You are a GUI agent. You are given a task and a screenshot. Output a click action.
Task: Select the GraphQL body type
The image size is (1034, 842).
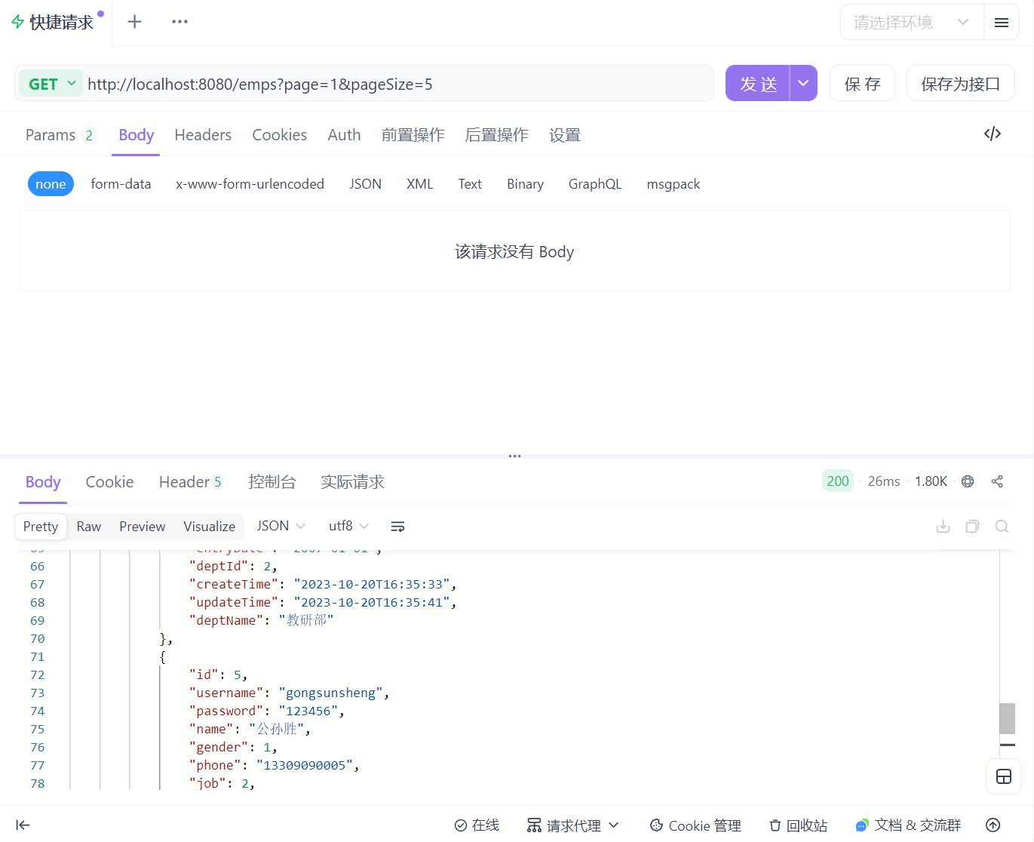(x=595, y=184)
